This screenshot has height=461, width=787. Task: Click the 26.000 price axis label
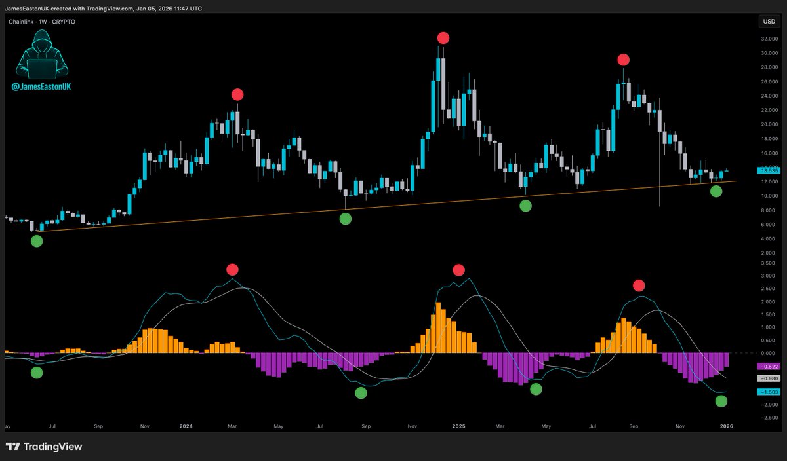point(768,82)
